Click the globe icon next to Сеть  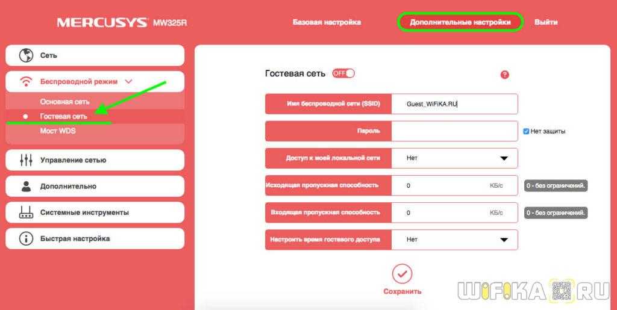(27, 55)
